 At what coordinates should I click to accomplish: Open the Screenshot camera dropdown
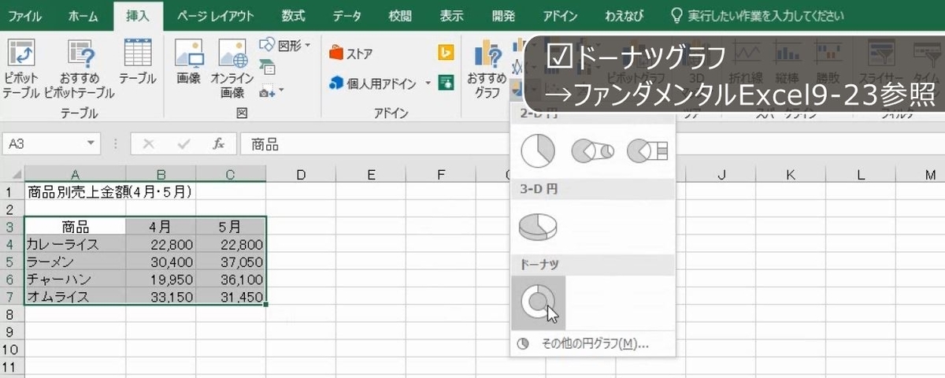click(271, 91)
